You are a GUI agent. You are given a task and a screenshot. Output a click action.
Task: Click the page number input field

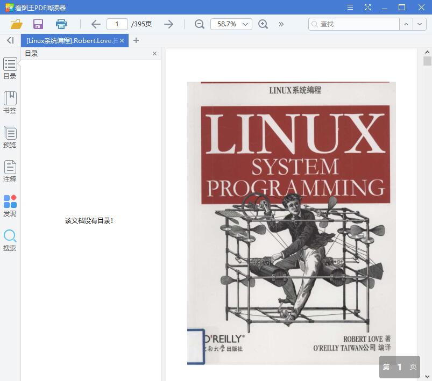click(117, 24)
